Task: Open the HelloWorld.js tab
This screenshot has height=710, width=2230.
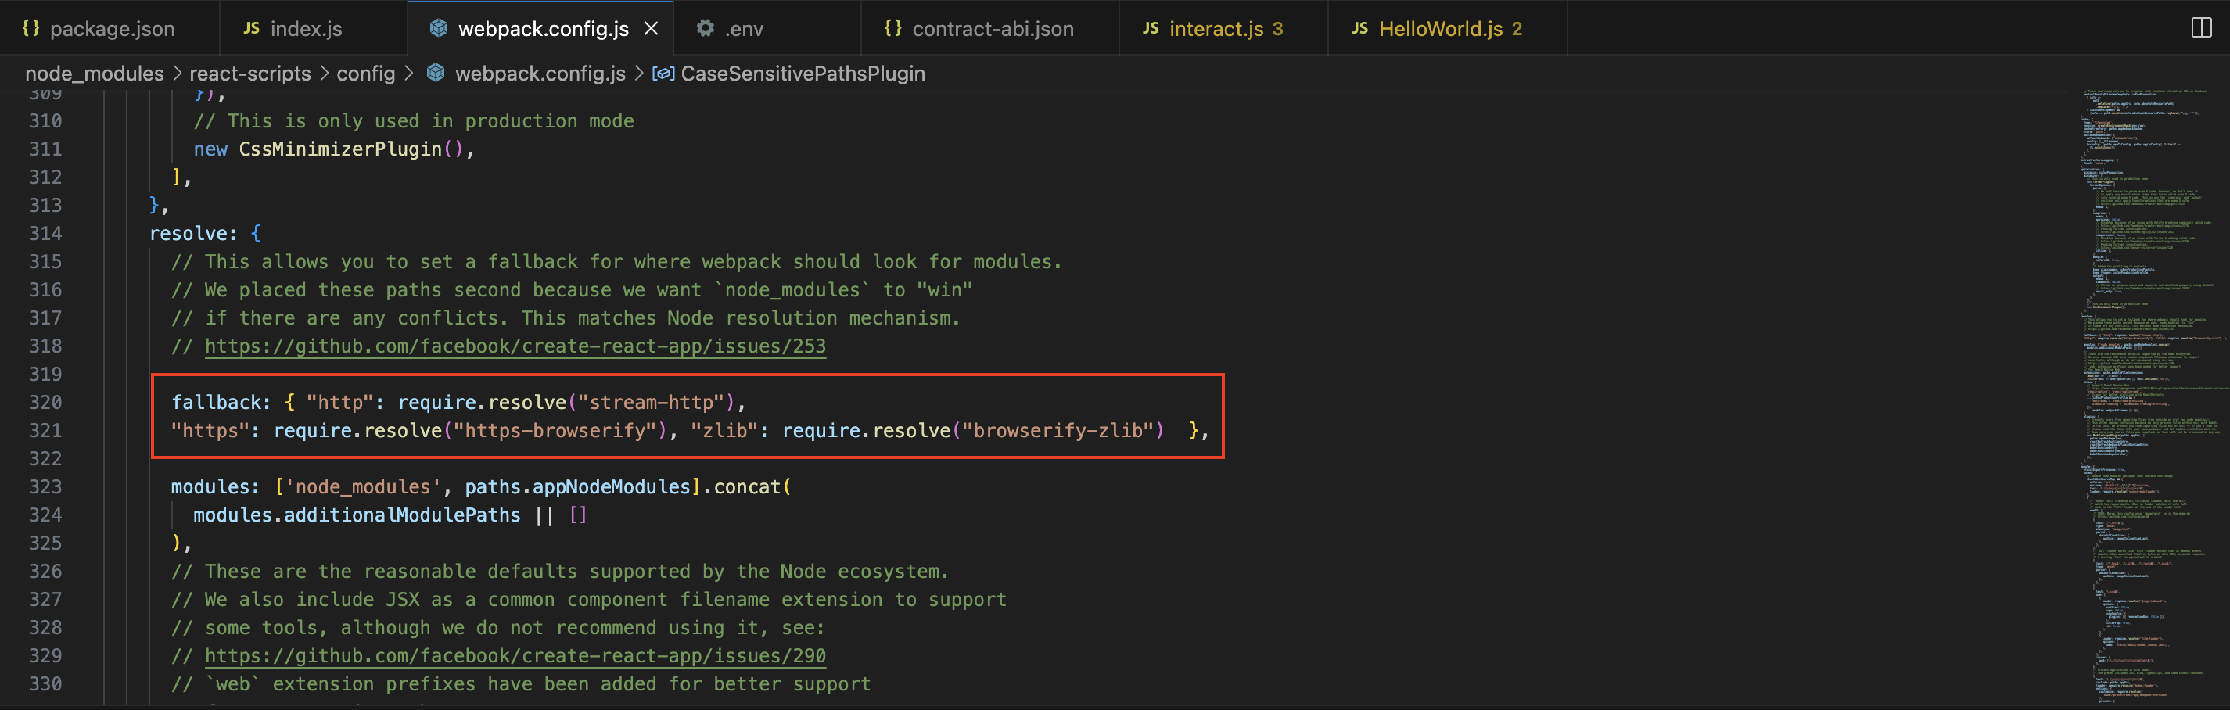Action: (x=1440, y=29)
